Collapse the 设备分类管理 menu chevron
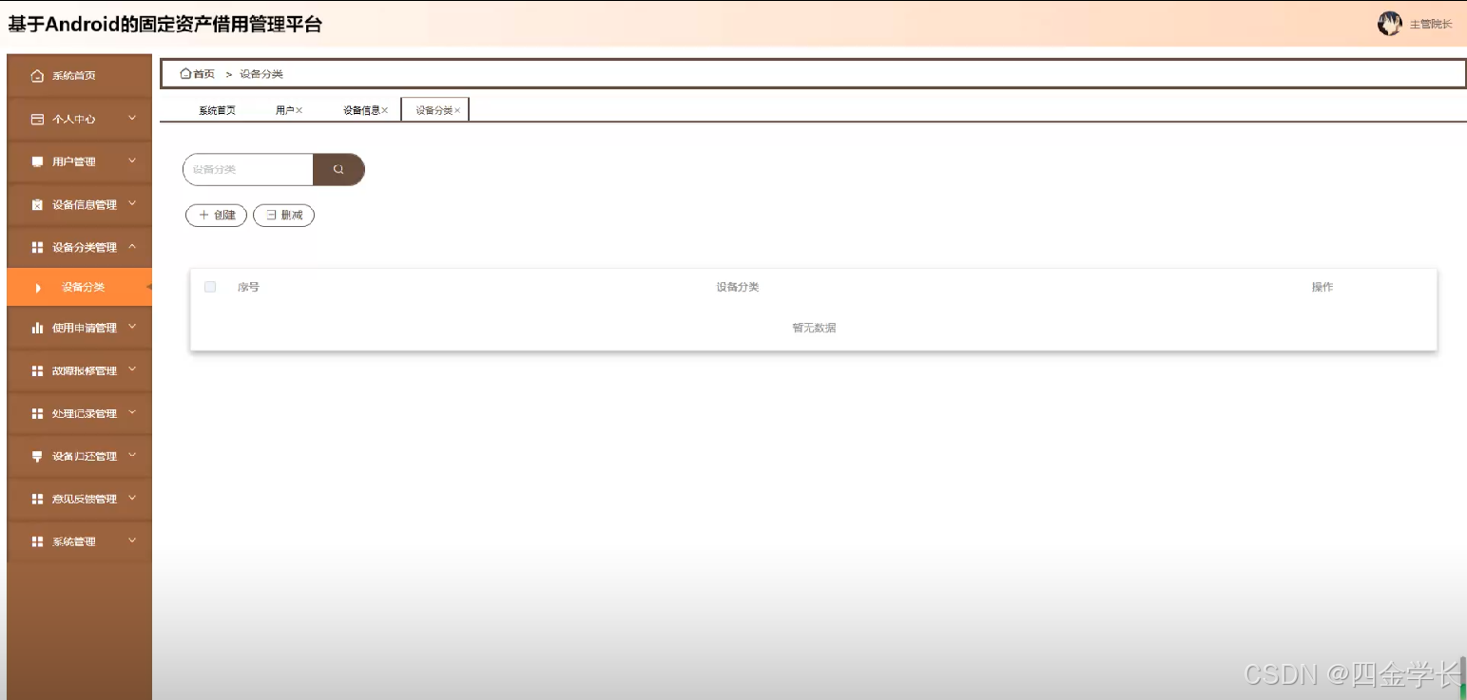 [132, 247]
